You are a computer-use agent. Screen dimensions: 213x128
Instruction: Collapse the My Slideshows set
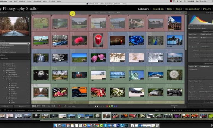[1, 70]
